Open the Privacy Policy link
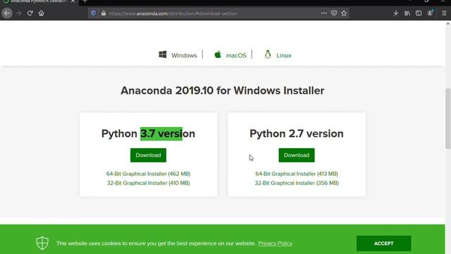This screenshot has width=451, height=254. point(276,243)
